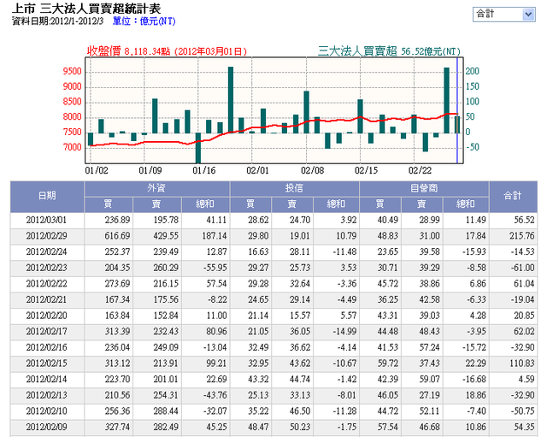This screenshot has width=547, height=437.
Task: Click total value 110.83
Action: pyautogui.click(x=522, y=363)
